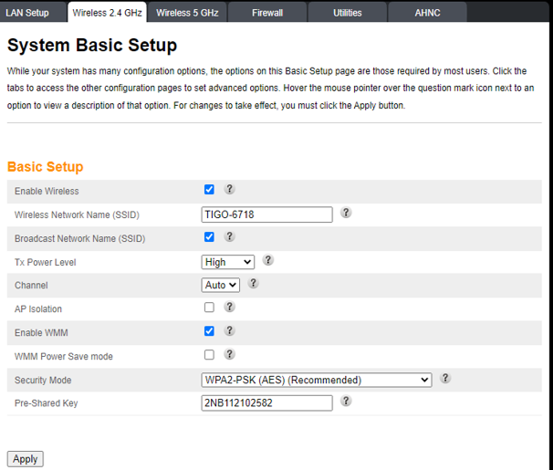Switch to the AHNC tab

tap(427, 13)
